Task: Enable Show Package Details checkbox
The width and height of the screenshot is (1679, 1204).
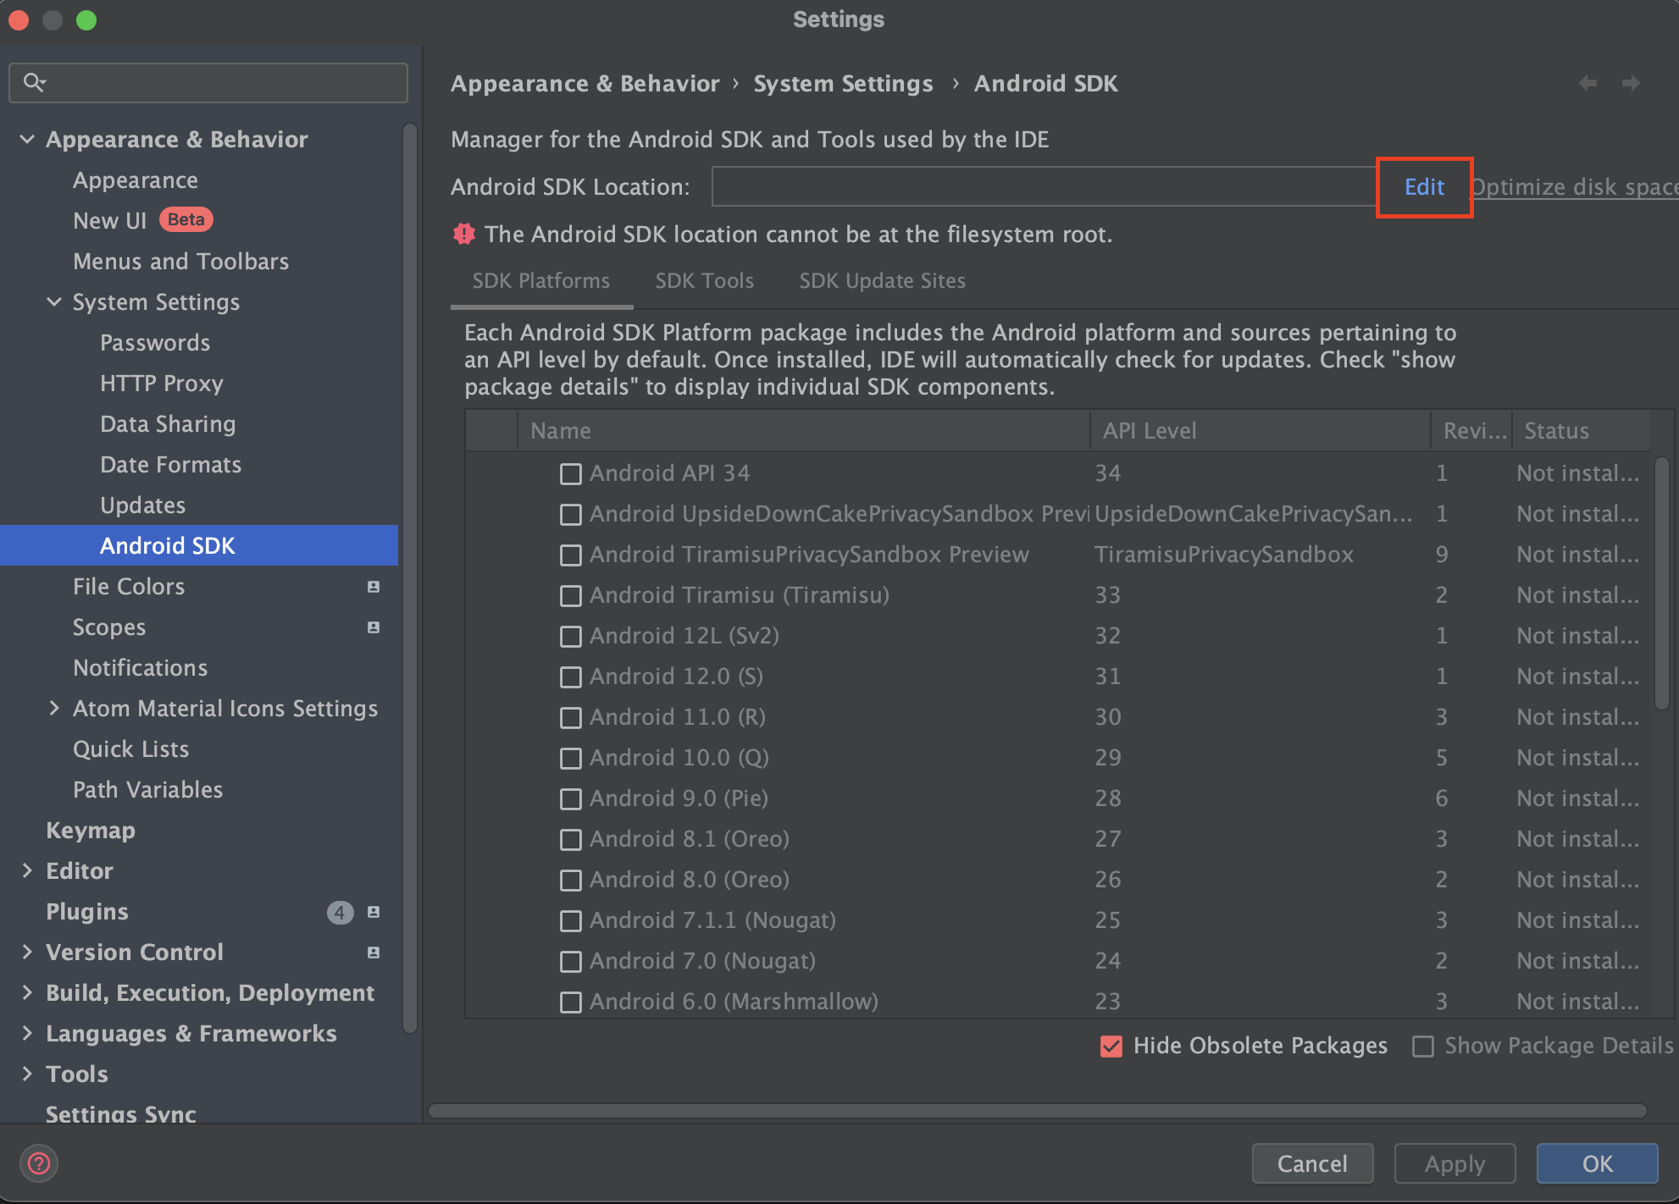Action: click(x=1423, y=1047)
